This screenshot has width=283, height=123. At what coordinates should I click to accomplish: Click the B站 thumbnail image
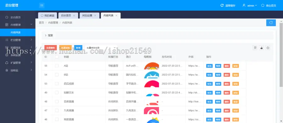[152, 75]
